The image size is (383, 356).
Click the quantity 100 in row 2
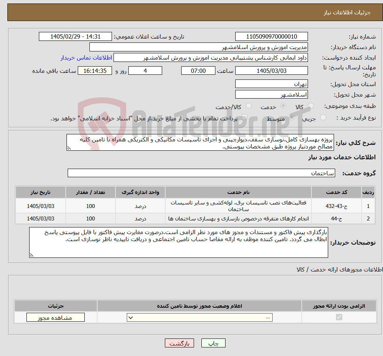coord(90,219)
